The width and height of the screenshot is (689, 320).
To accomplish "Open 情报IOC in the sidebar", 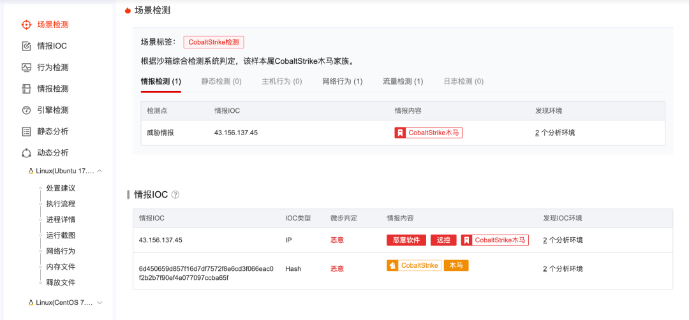I will click(52, 46).
